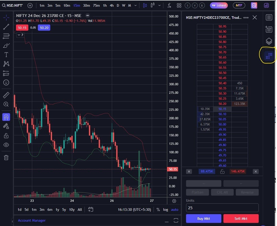
Task: Cancel sell orders with X beside 146.475K
Action: (x=256, y=171)
